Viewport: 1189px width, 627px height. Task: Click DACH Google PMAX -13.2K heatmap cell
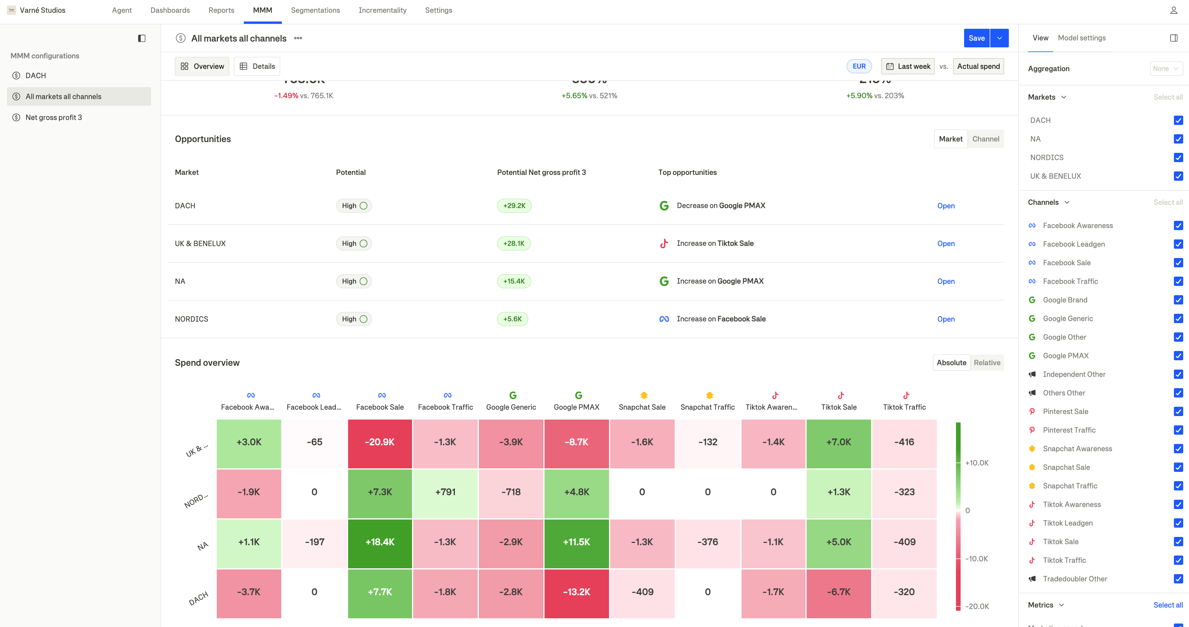click(576, 594)
